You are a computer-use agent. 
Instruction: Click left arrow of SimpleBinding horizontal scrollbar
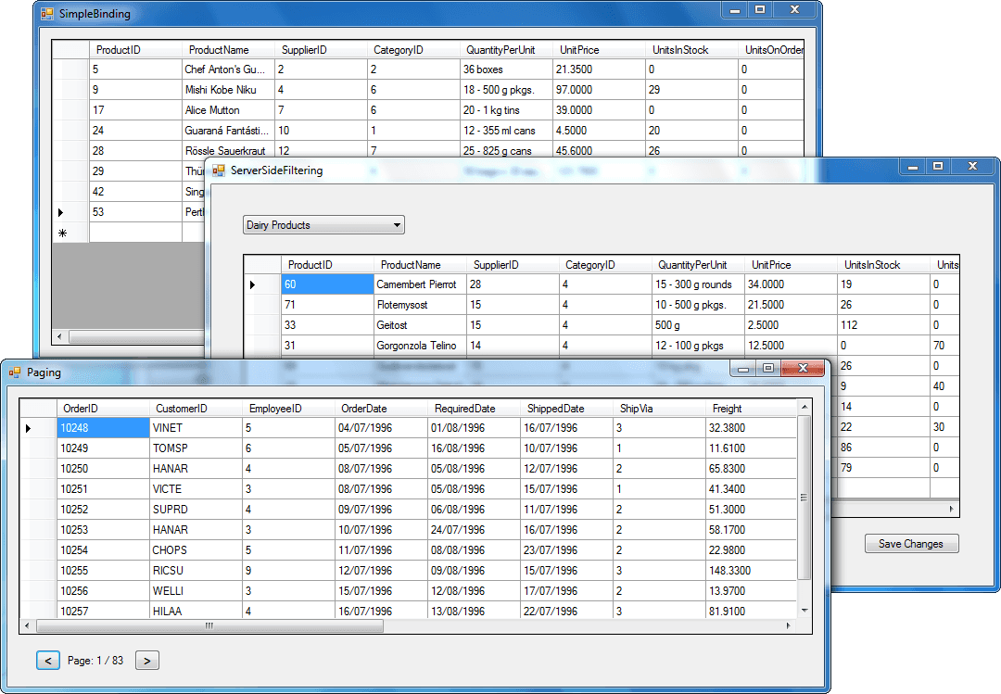pos(60,336)
